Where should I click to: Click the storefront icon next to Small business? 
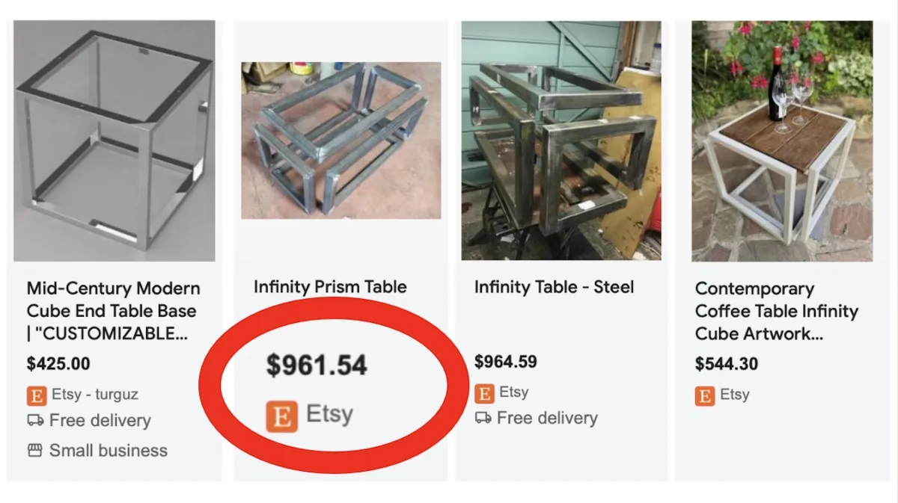[x=35, y=451]
